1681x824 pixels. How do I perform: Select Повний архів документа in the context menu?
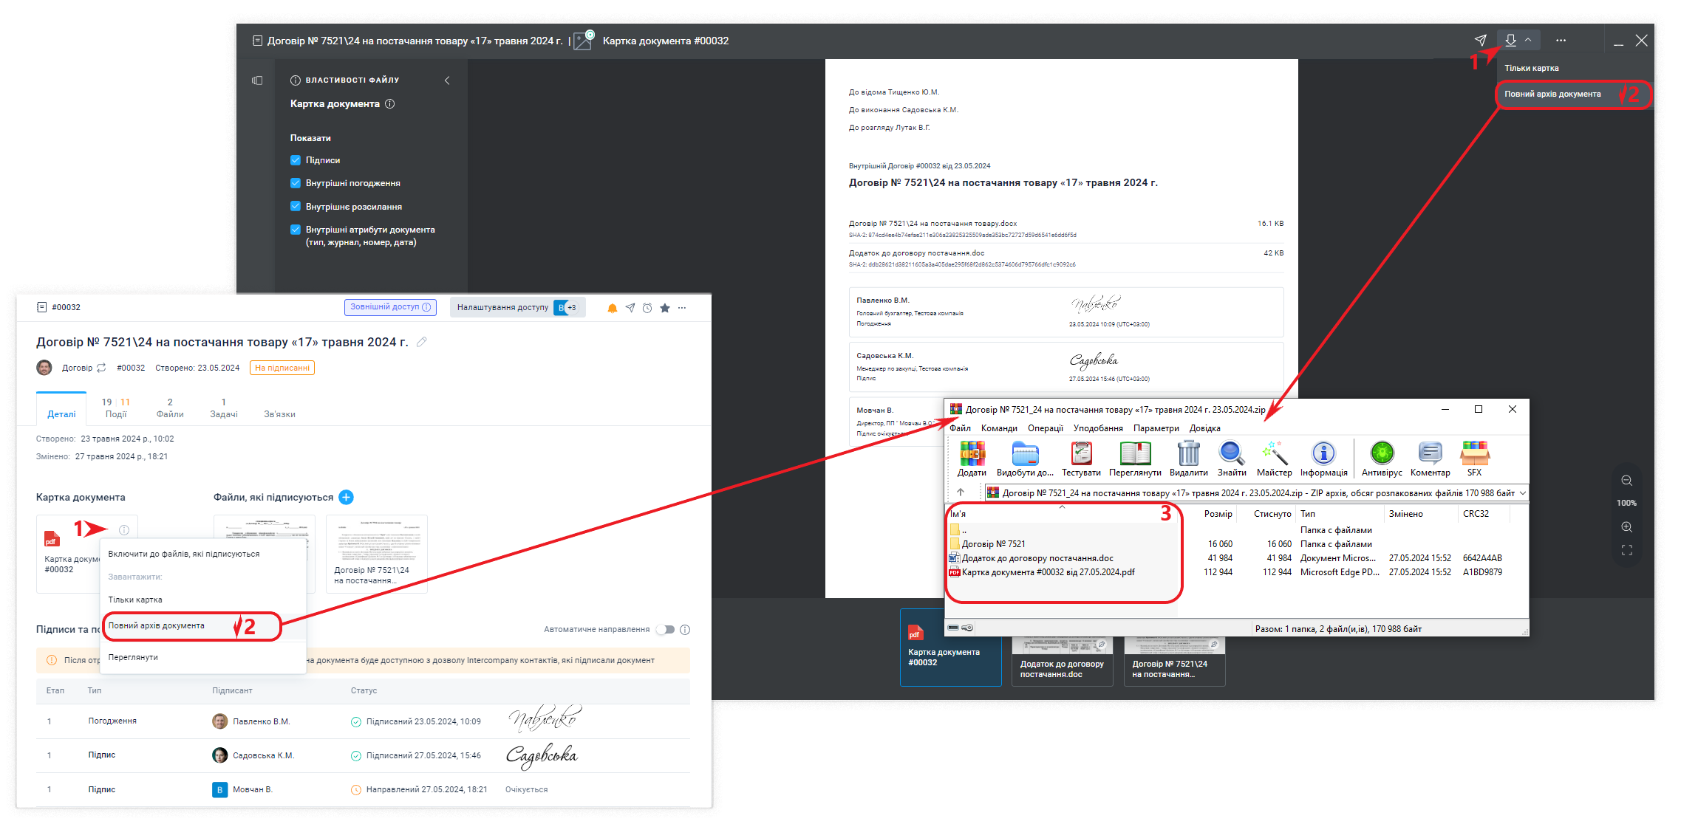(157, 625)
